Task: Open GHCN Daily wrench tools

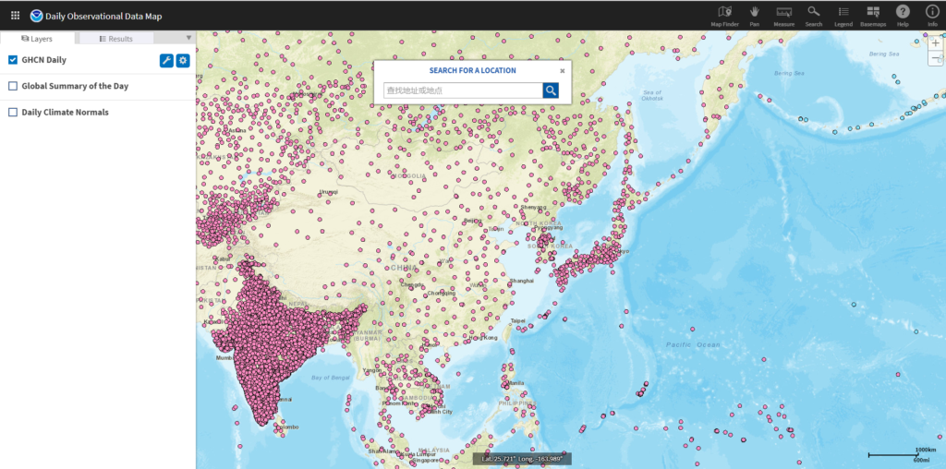Action: pos(166,60)
